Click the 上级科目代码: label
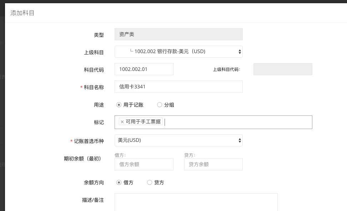This screenshot has width=347, height=211. (227, 70)
